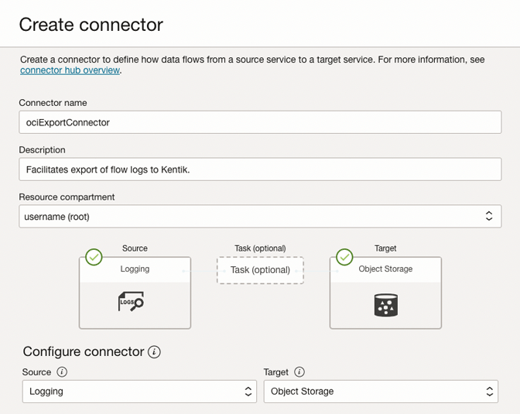Click the green checkmark on Target card
Image resolution: width=520 pixels, height=414 pixels.
[345, 257]
